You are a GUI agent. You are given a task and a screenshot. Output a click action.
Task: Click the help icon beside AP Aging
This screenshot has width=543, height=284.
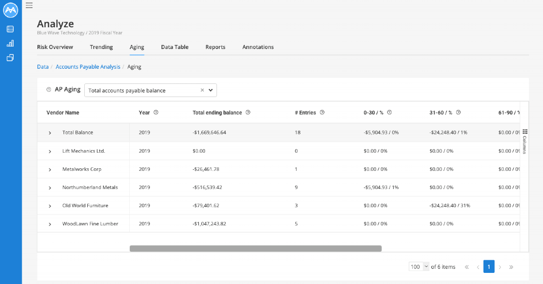pyautogui.click(x=49, y=89)
